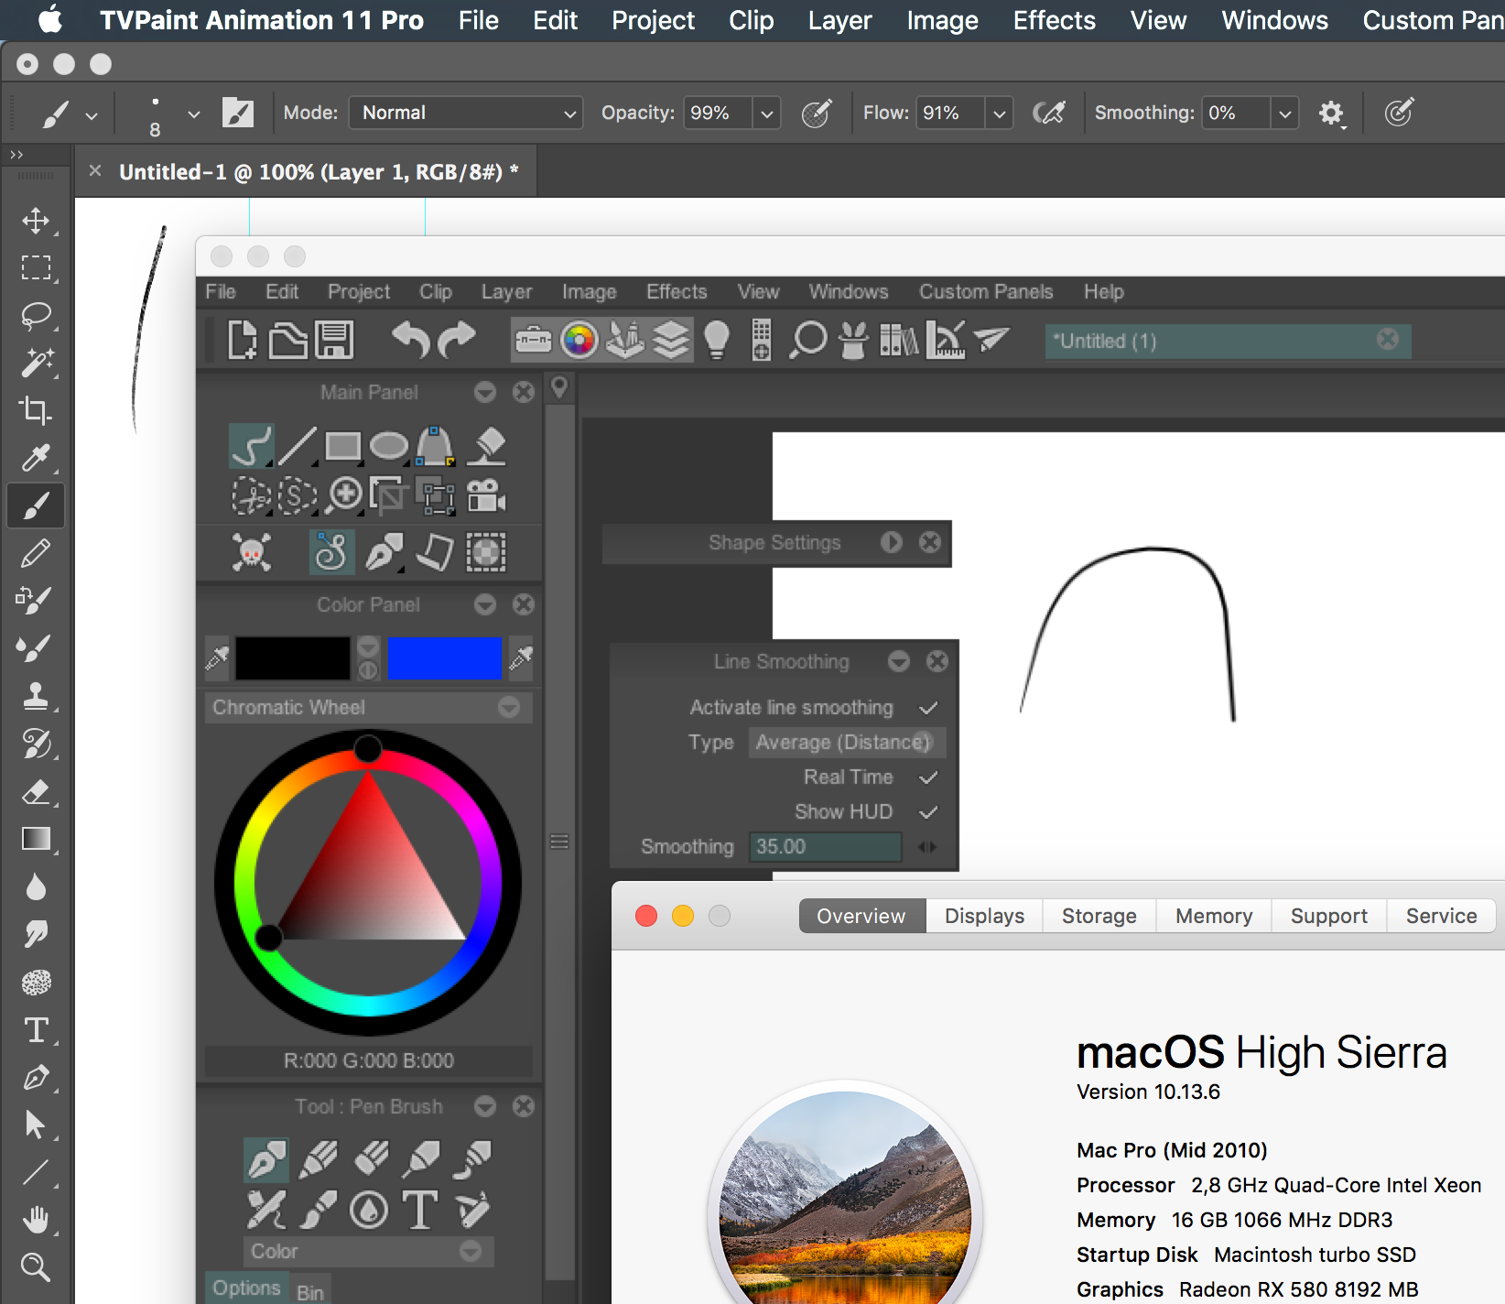This screenshot has height=1304, width=1505.
Task: Expand the Main Panel menu arrow
Action: click(485, 393)
